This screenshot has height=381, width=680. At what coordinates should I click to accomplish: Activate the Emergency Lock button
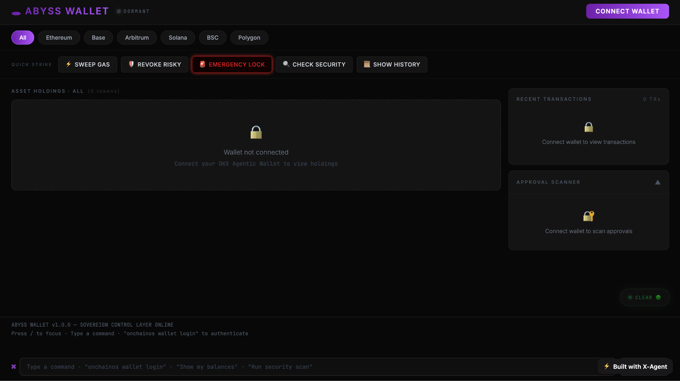tap(232, 64)
